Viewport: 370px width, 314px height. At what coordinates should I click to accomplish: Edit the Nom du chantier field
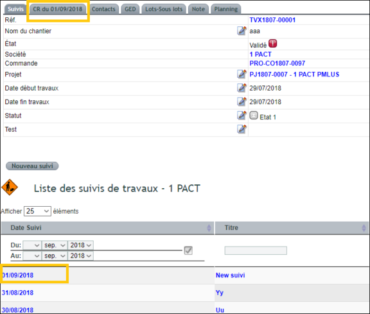(242, 31)
